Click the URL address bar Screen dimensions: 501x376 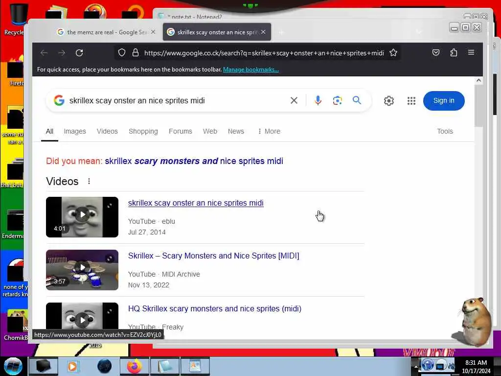[263, 53]
